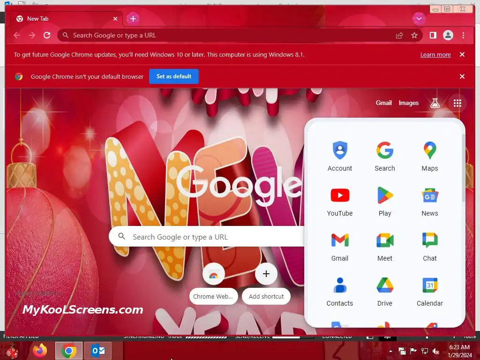
Task: Share this page using the share icon
Action: (399, 36)
